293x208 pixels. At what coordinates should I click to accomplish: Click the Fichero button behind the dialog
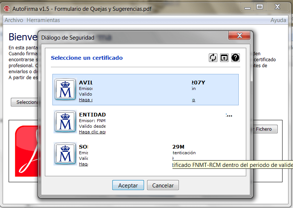pyautogui.click(x=265, y=129)
